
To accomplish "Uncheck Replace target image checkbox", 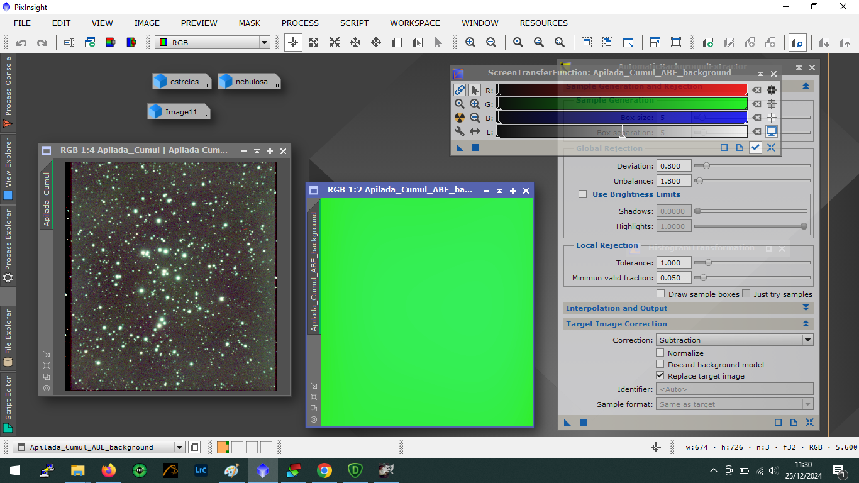I will (x=660, y=375).
